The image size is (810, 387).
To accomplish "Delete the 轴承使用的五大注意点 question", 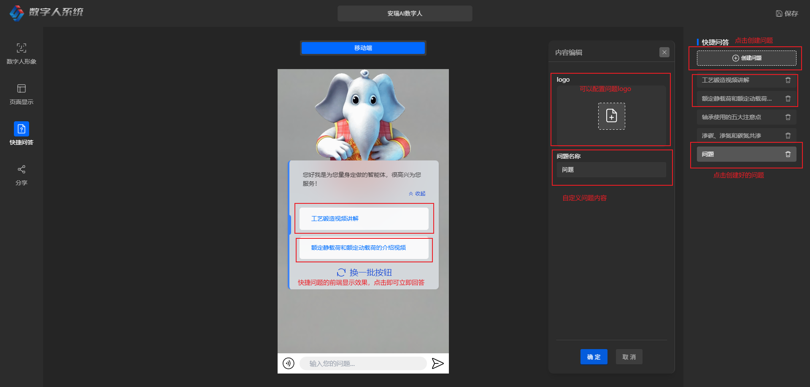I will tap(788, 117).
